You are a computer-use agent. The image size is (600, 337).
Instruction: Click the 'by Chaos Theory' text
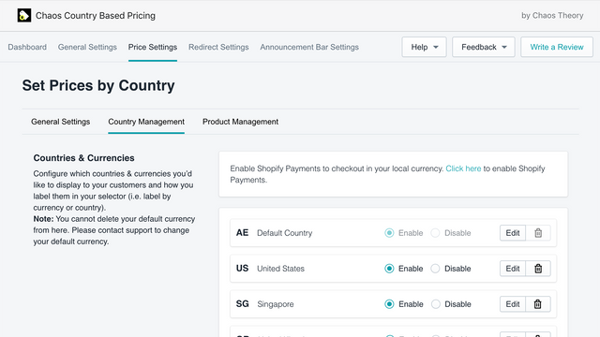pos(552,16)
